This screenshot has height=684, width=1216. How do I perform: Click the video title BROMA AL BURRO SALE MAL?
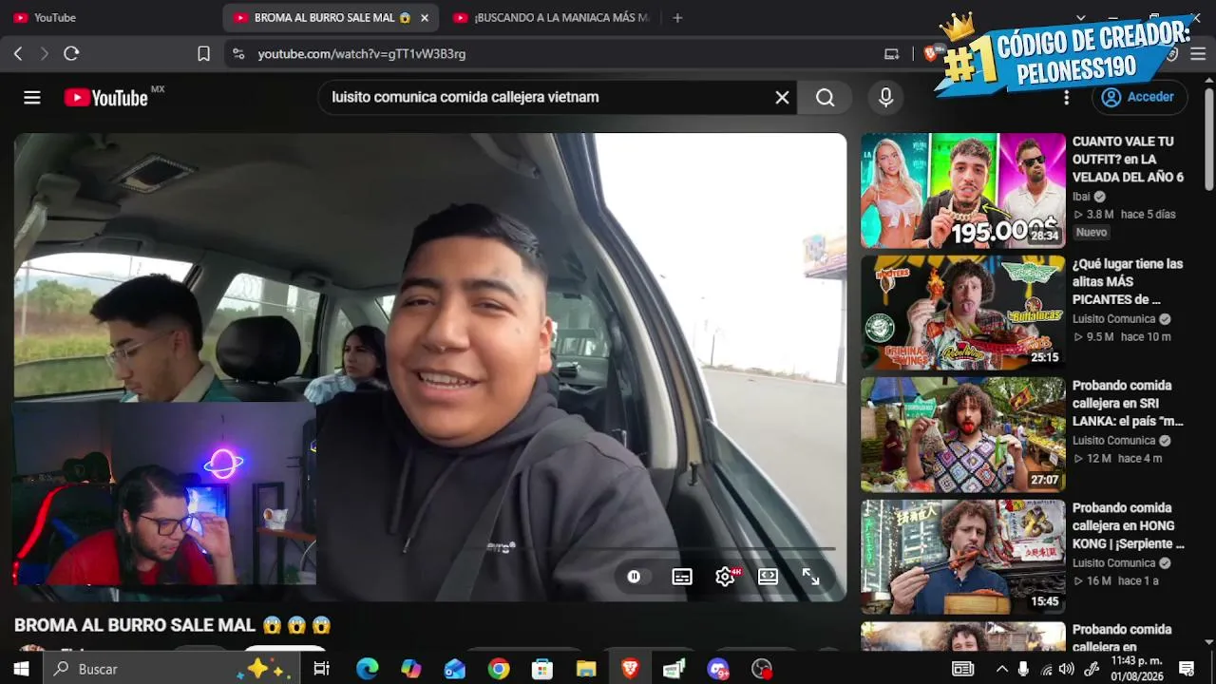(173, 625)
